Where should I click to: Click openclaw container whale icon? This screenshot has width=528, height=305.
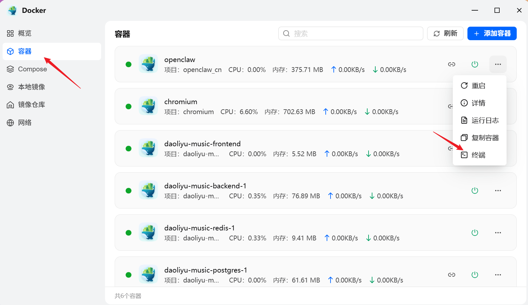[148, 64]
